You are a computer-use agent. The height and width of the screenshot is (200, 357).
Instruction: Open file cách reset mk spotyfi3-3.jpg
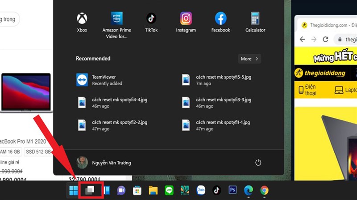(x=216, y=103)
